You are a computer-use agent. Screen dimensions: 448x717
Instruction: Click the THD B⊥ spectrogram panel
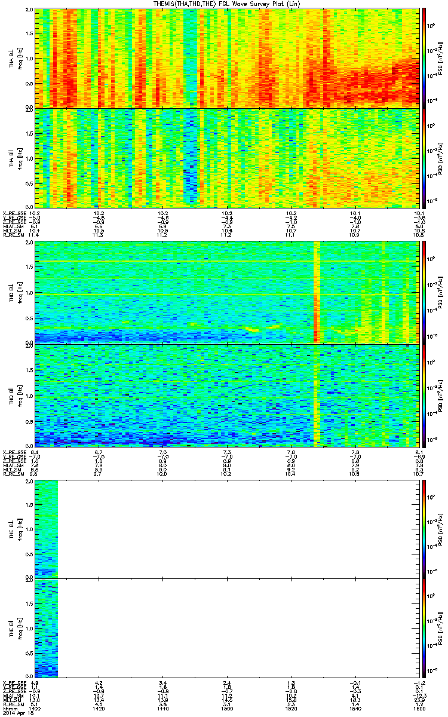pos(226,292)
